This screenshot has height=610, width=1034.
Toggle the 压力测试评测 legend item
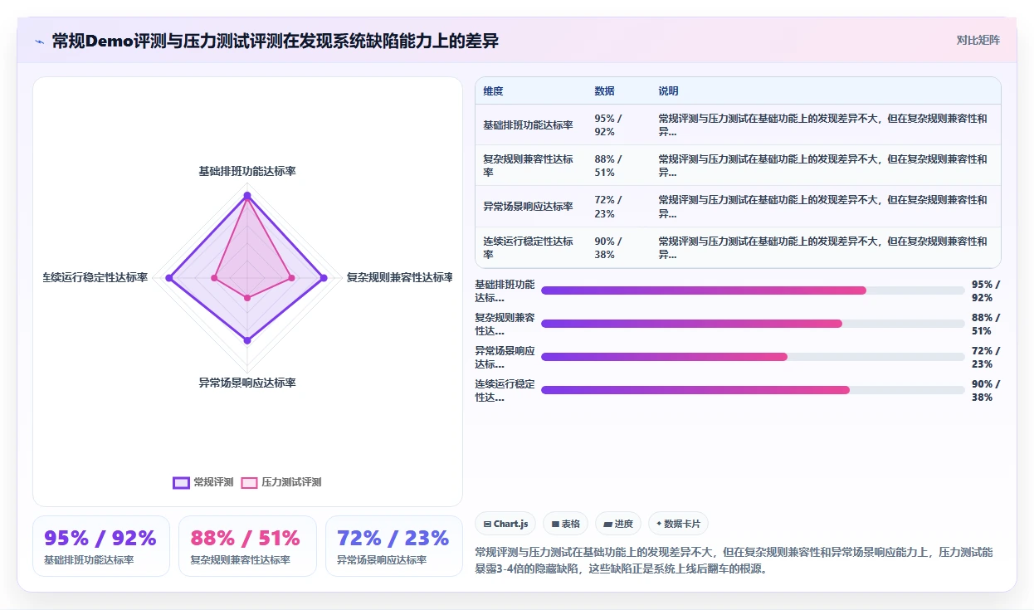[x=280, y=482]
